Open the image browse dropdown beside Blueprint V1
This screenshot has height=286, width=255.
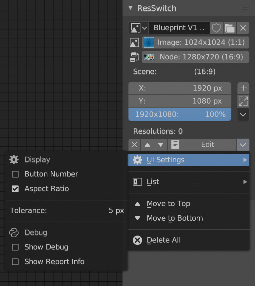138,28
